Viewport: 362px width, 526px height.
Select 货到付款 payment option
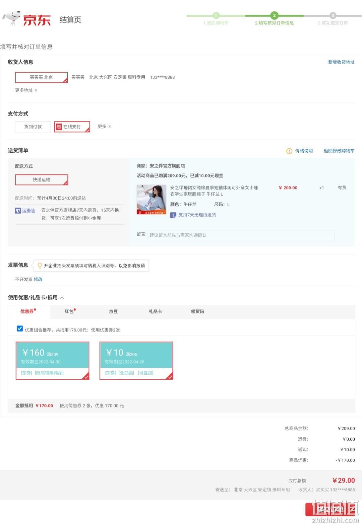33,127
